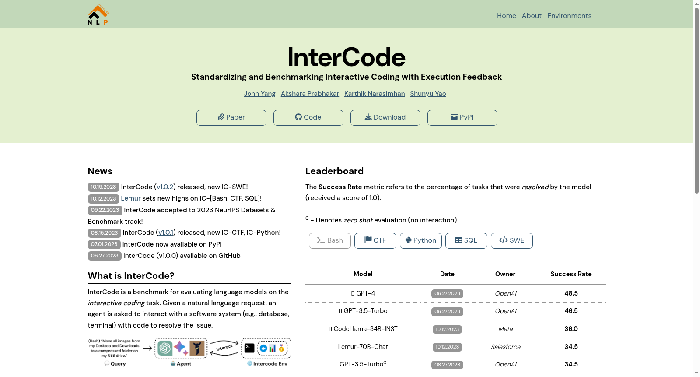This screenshot has width=700, height=377.
Task: Click the GitHub icon on Code
Action: 298,117
